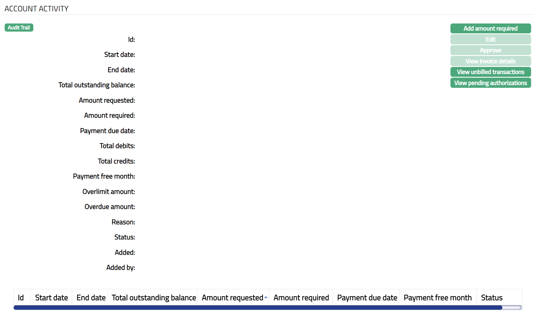Screen dimensions: 534x315
Task: Open View pending authorizations
Action: pos(490,83)
